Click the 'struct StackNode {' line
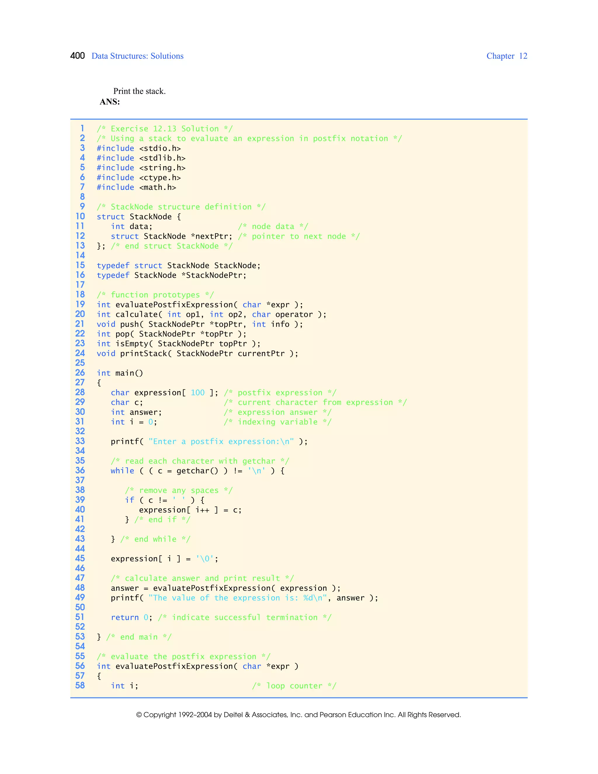Screen dimensions: 598x774 (139, 216)
